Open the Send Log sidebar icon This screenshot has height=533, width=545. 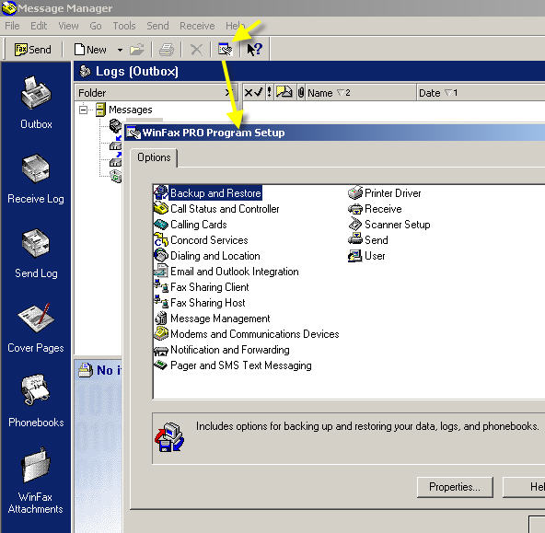click(x=36, y=254)
